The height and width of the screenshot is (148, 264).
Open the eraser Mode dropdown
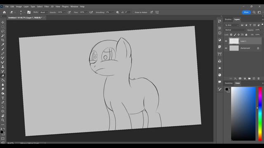click(x=44, y=12)
